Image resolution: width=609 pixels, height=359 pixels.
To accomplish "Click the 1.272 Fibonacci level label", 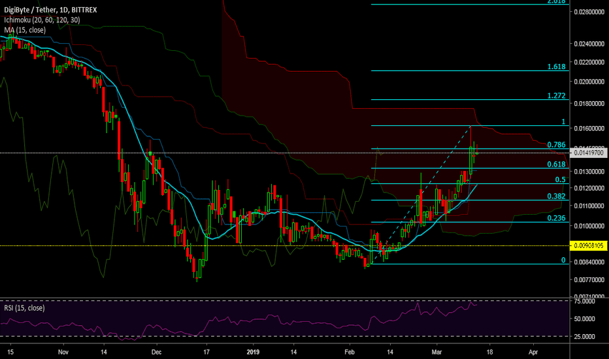I will [x=556, y=95].
